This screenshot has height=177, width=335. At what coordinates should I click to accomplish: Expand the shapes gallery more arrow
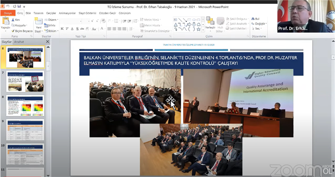pyautogui.click(x=203, y=30)
